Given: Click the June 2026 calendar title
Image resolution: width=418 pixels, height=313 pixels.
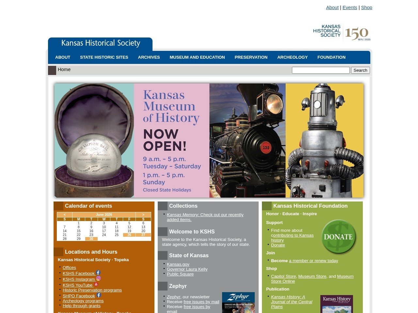Looking at the screenshot, I should [104, 215].
